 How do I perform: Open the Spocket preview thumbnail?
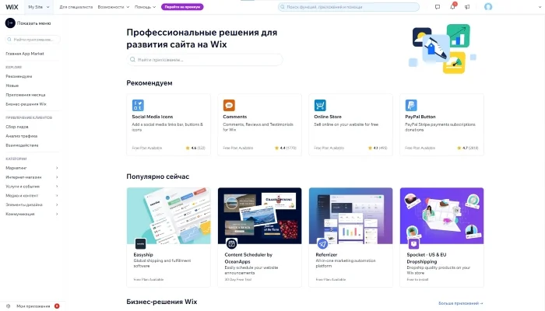point(441,216)
